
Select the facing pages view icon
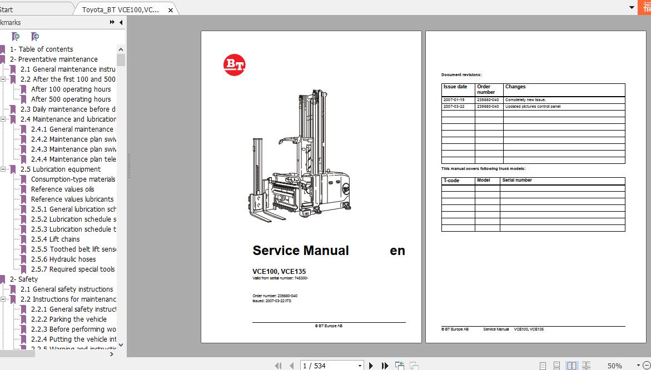coord(572,365)
